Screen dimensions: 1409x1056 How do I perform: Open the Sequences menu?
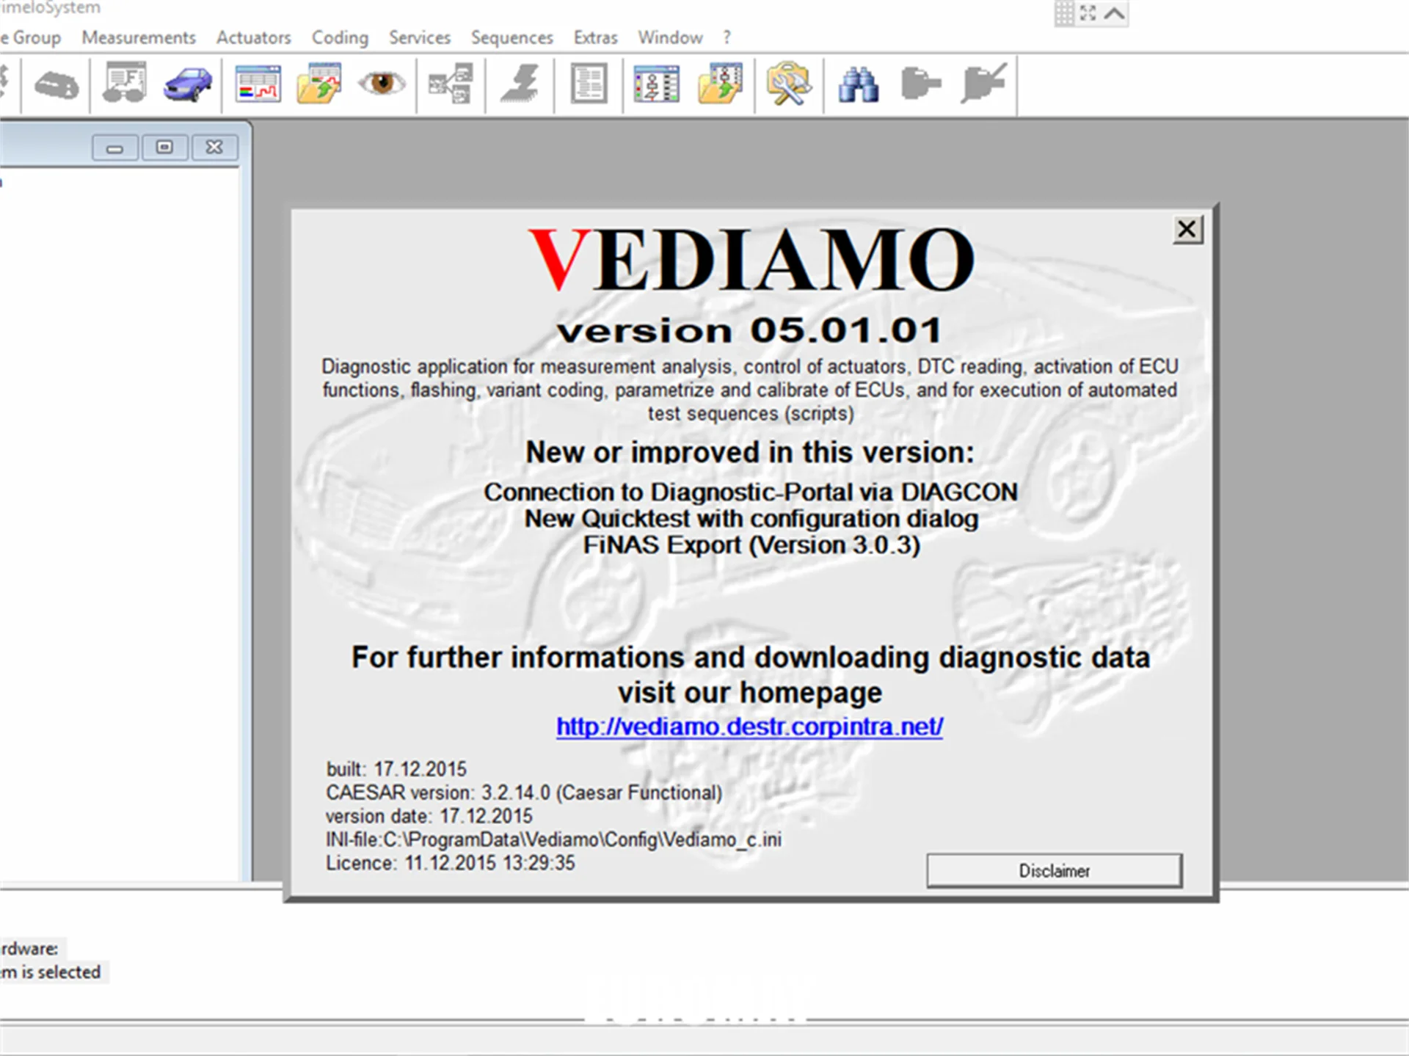click(511, 37)
